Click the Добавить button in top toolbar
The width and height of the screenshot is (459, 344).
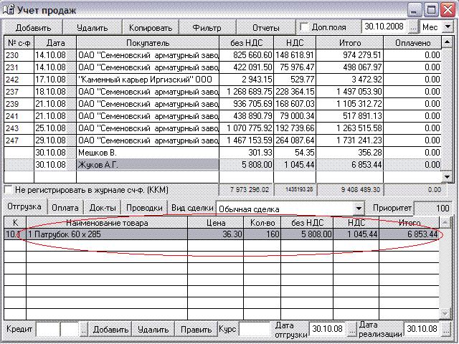(33, 27)
